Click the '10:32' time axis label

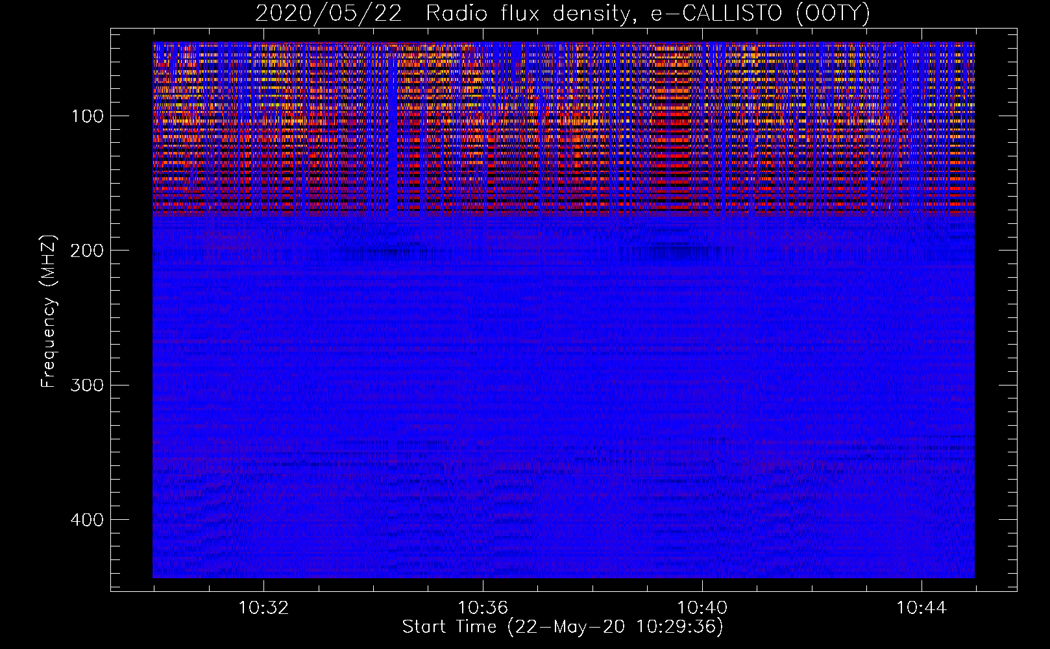(x=263, y=608)
